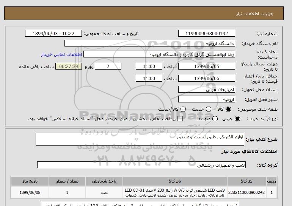The image size is (292, 206).
Task: Click the need number field 1199009033000192
Action: pyautogui.click(x=207, y=33)
